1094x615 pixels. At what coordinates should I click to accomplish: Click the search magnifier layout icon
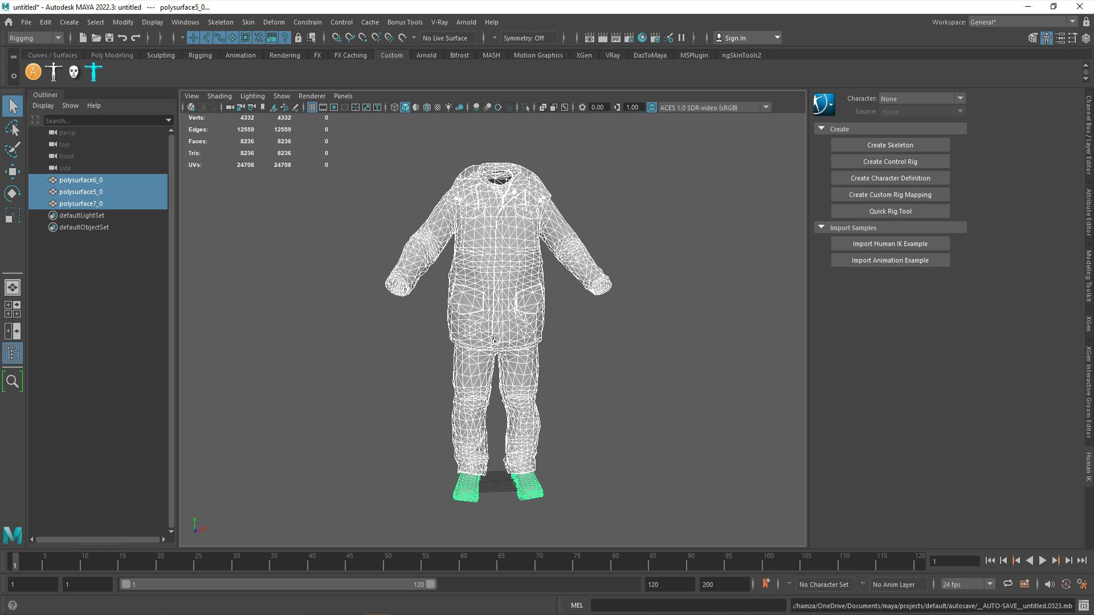click(x=13, y=382)
